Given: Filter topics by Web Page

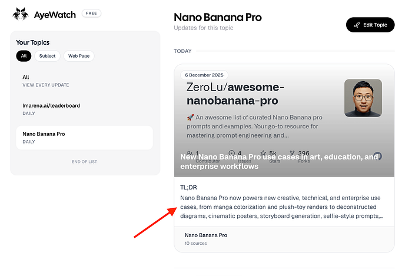Looking at the screenshot, I should pos(79,56).
